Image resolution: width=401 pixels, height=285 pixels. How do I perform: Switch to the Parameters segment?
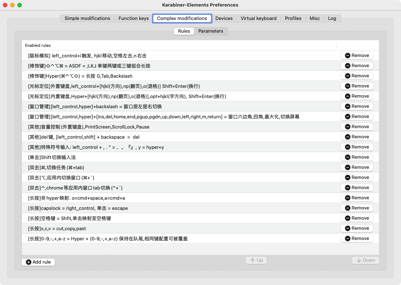(211, 31)
